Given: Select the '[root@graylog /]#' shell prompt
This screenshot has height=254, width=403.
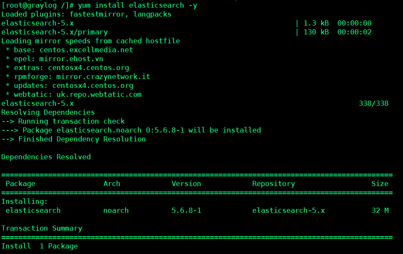Looking at the screenshot, I should (x=38, y=5).
